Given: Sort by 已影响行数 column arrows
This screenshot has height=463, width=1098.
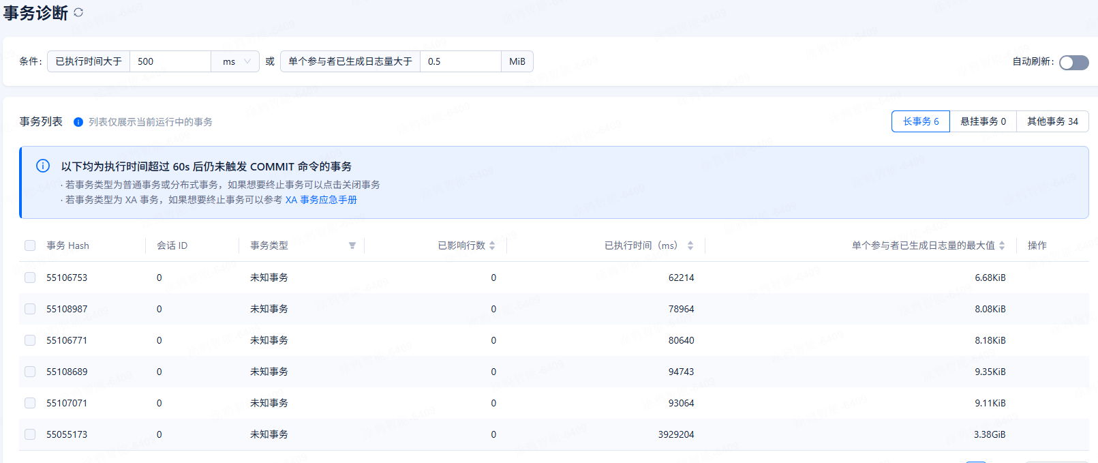Looking at the screenshot, I should (492, 245).
